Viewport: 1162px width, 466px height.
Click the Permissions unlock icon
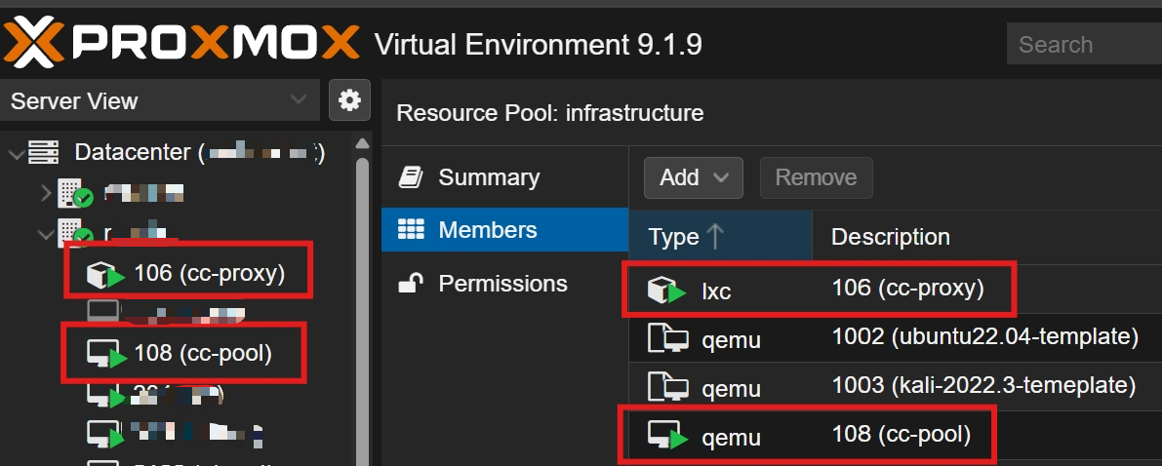(411, 283)
